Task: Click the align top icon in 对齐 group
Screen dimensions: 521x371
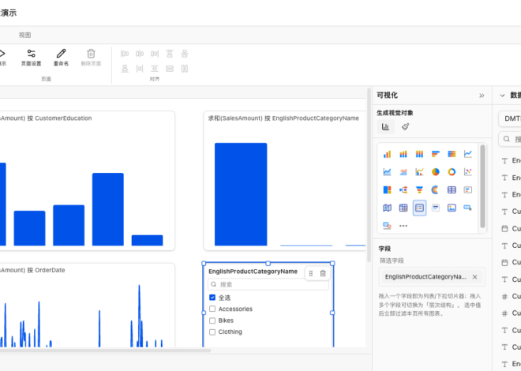Action: [170, 54]
